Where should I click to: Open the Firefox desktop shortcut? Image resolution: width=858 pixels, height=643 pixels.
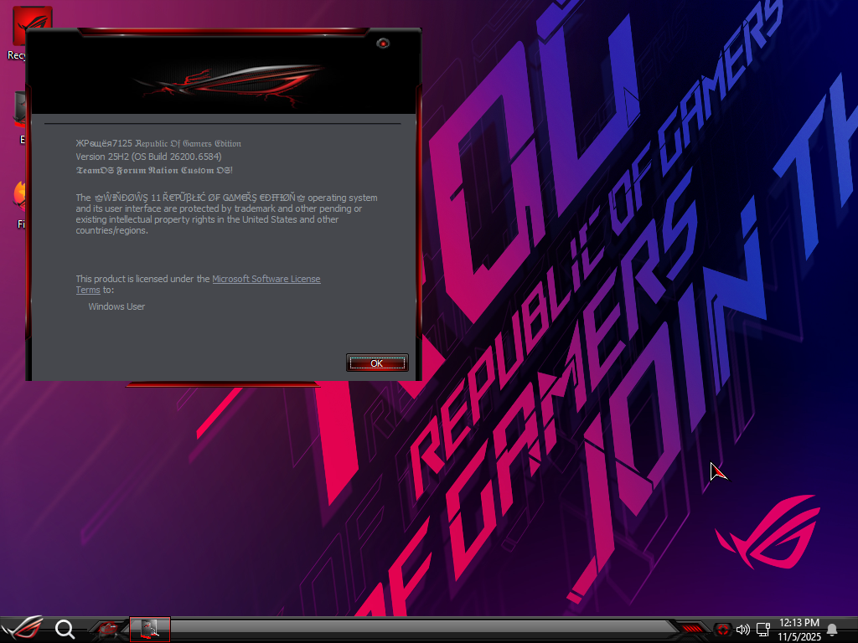pyautogui.click(x=20, y=203)
